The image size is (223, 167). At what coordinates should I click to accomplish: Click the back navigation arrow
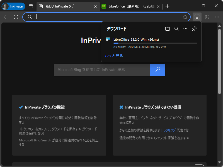(x=6, y=17)
